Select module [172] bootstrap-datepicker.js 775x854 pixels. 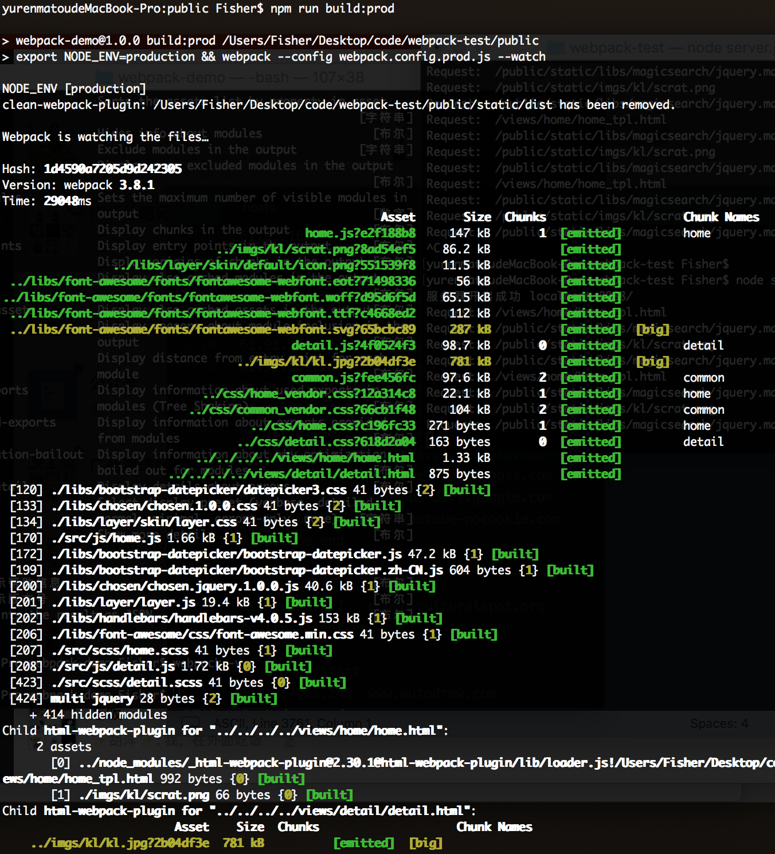point(275,554)
